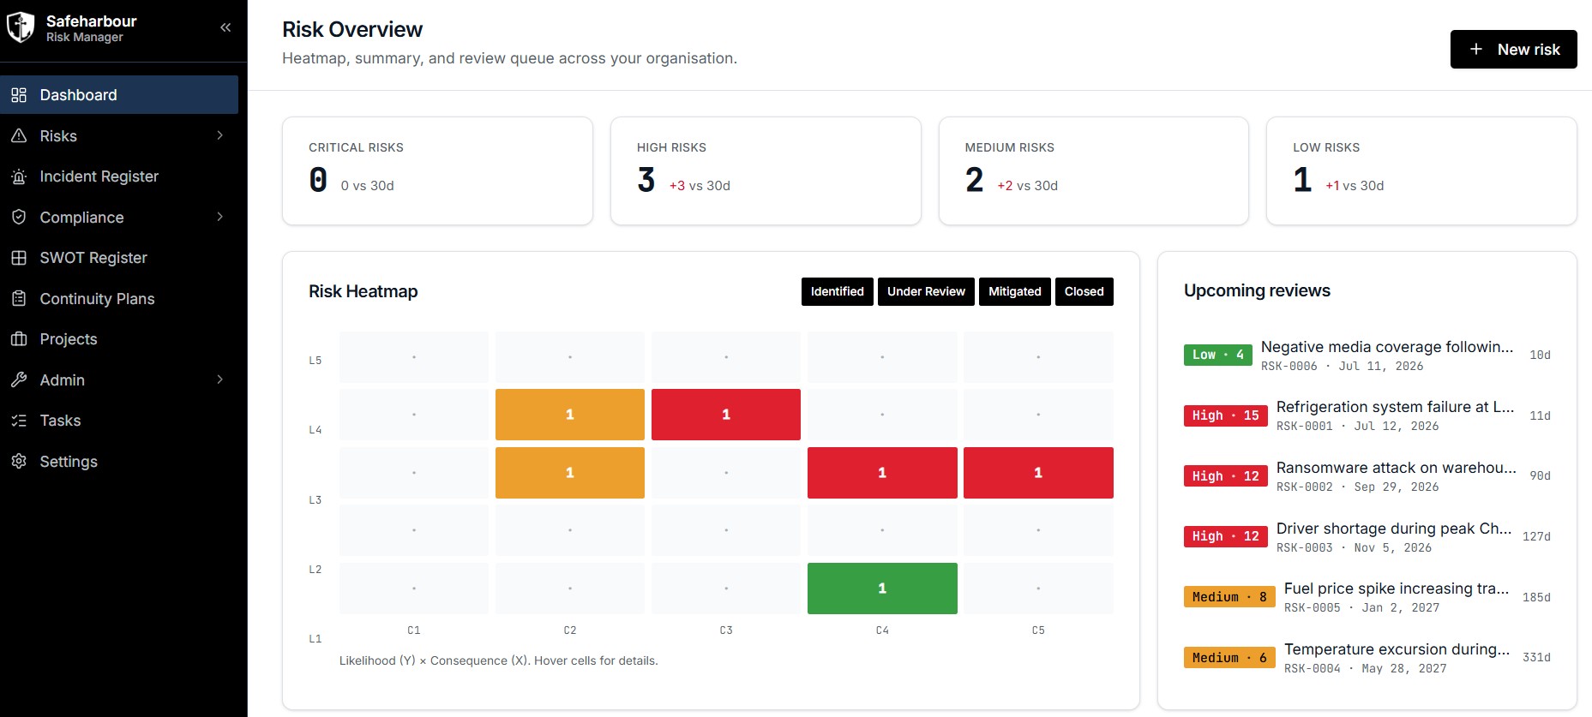Select the orange heatmap cell at L4 C2

coord(570,415)
